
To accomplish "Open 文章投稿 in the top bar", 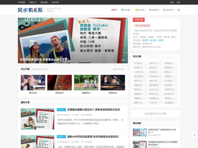I will tap(21, 2).
